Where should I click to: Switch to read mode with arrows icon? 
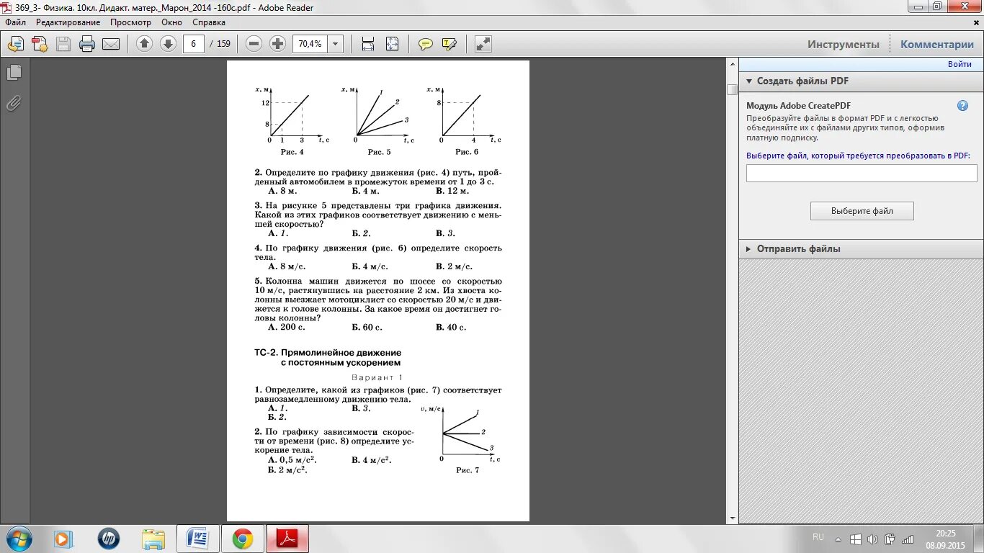483,44
